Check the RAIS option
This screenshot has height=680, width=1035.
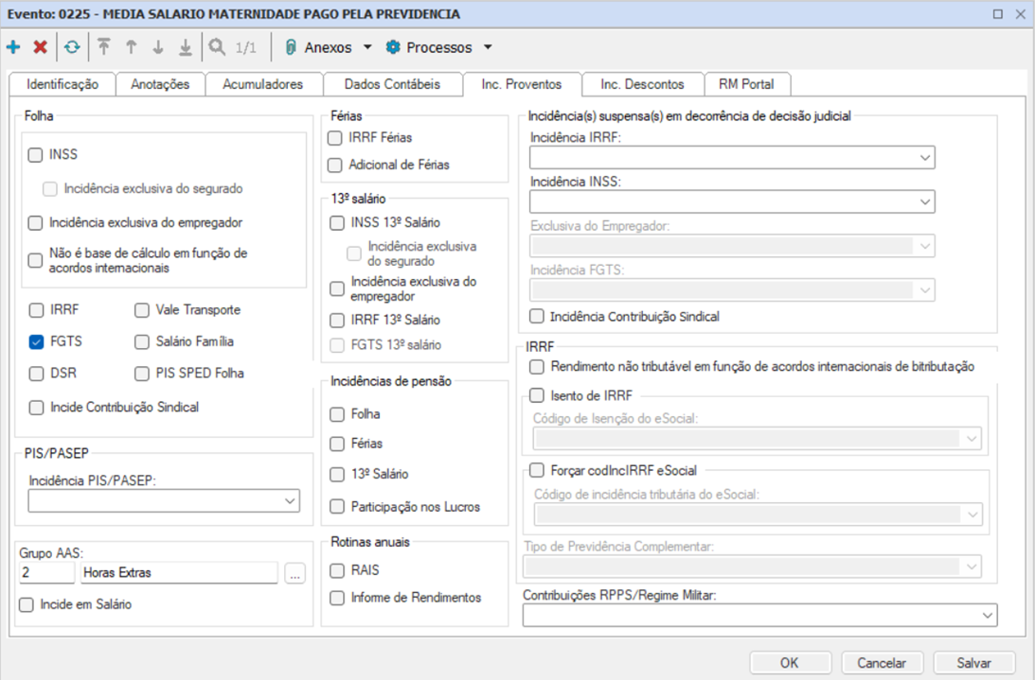337,570
